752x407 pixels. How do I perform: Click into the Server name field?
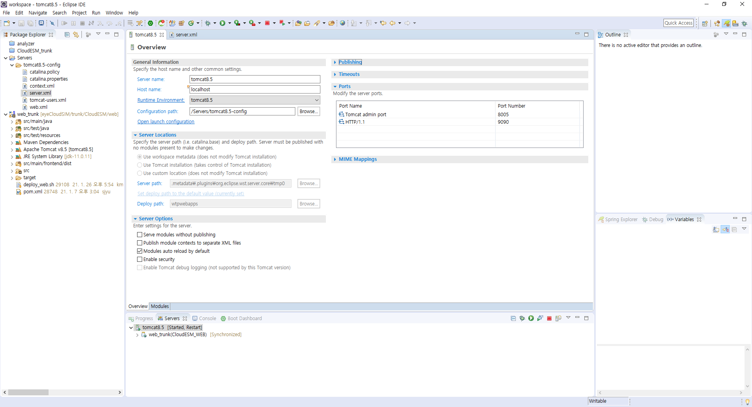[255, 79]
